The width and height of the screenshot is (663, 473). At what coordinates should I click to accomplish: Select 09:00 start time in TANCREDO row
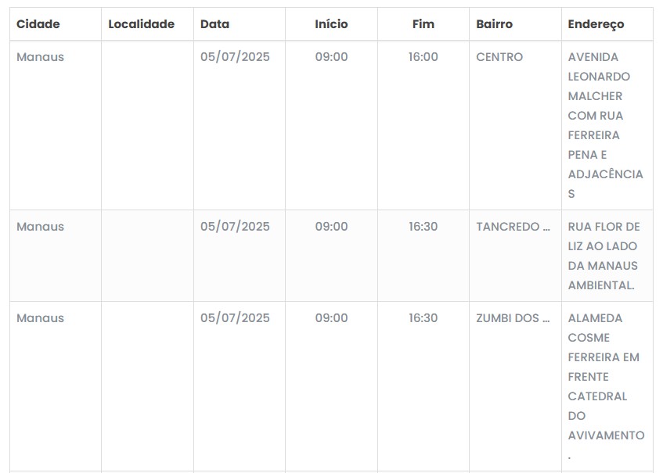tap(331, 227)
